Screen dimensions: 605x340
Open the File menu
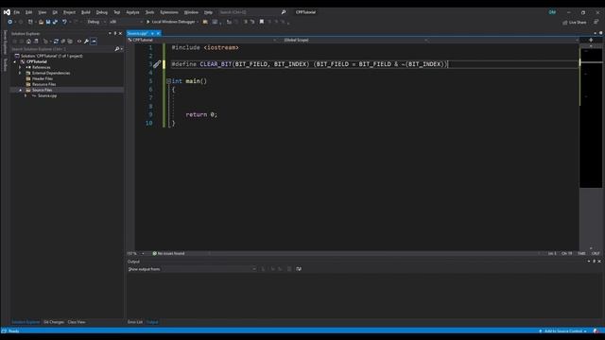tap(17, 12)
